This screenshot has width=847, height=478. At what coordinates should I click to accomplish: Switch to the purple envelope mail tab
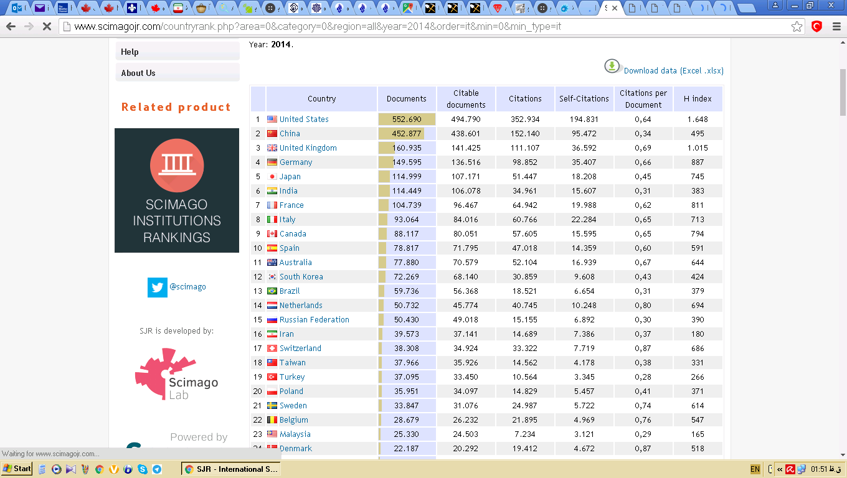click(x=40, y=8)
